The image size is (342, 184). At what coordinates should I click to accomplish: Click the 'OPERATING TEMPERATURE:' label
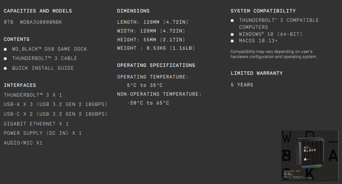pos(153,77)
